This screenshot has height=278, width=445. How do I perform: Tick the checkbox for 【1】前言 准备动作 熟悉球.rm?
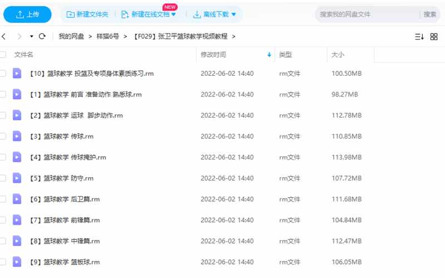coord(3,94)
